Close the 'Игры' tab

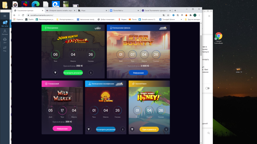tap(106, 10)
